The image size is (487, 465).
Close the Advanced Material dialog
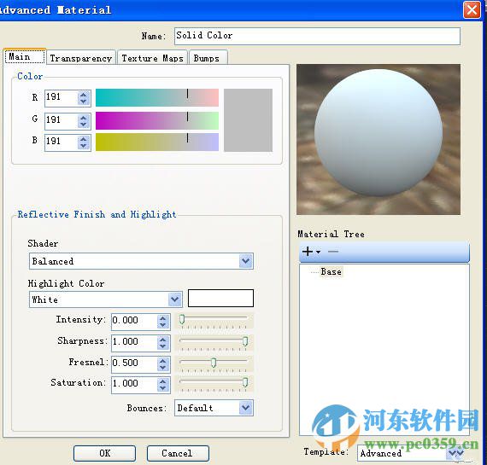[472, 10]
